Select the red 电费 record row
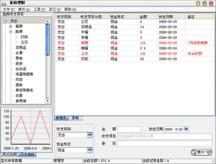The image size is (216, 164). pyautogui.click(x=135, y=43)
